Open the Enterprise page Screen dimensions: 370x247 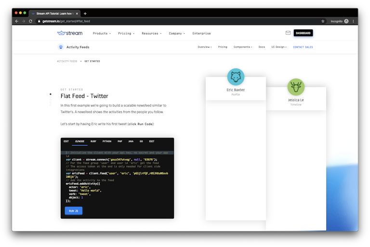(x=201, y=33)
